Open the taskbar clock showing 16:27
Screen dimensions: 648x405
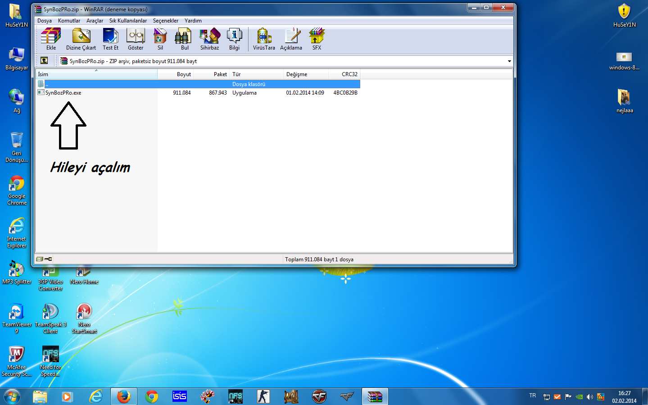click(x=624, y=397)
